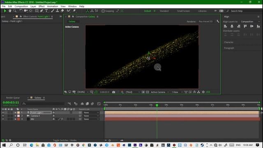This screenshot has height=148, width=263.
Task: Hide the third layer's eye icon
Action: [x=3, y=119]
